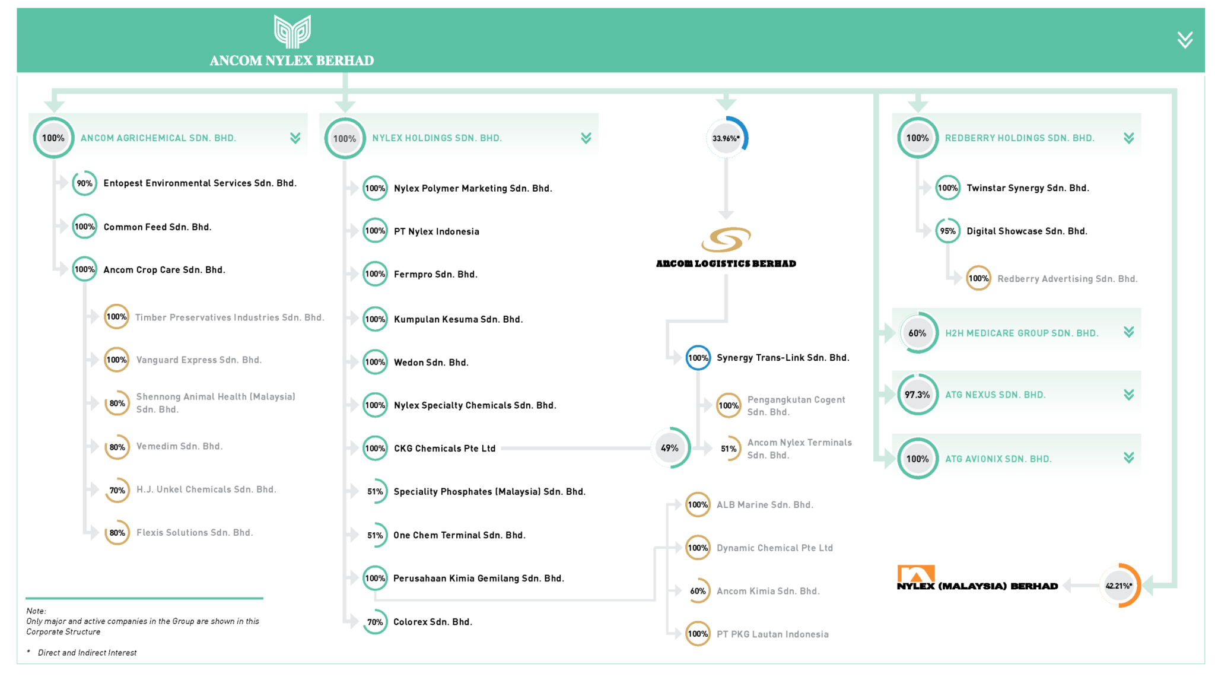Select Perusahaan Kimia Gemilang Sdn. Bhd.

click(479, 579)
